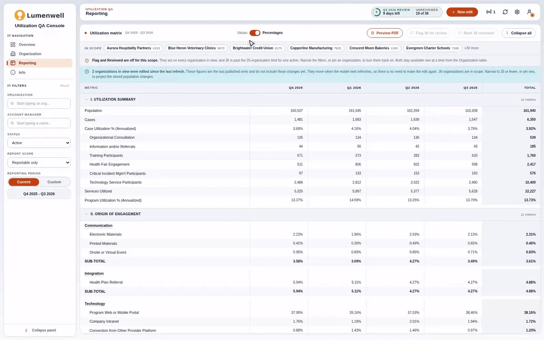Focus the Organization search field
The height and width of the screenshot is (340, 544).
(x=39, y=103)
